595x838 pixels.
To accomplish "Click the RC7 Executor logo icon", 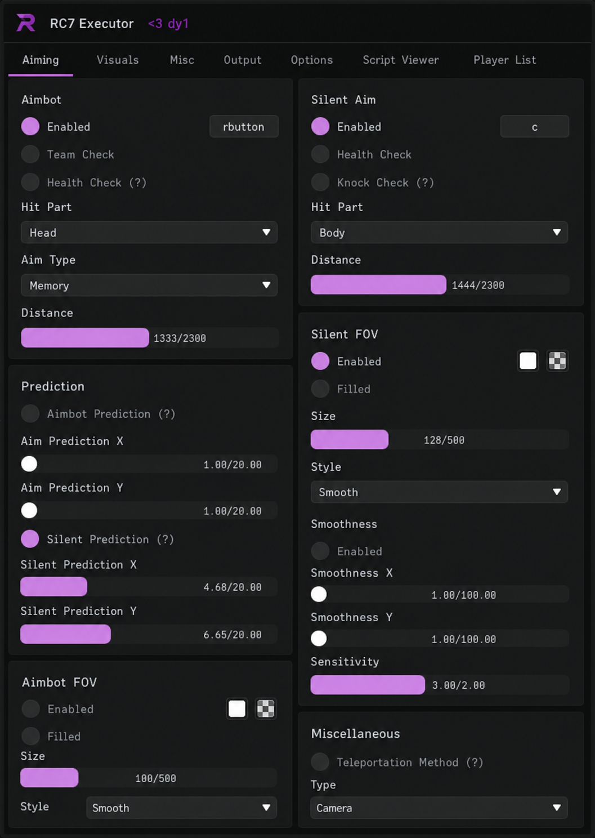I will [26, 23].
